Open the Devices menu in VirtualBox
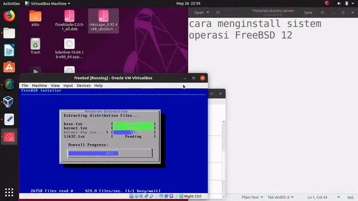Image resolution: width=358 pixels, height=201 pixels. [83, 85]
